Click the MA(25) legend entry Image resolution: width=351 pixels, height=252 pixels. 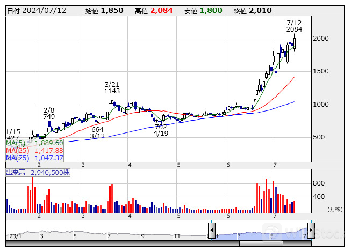tap(35, 151)
